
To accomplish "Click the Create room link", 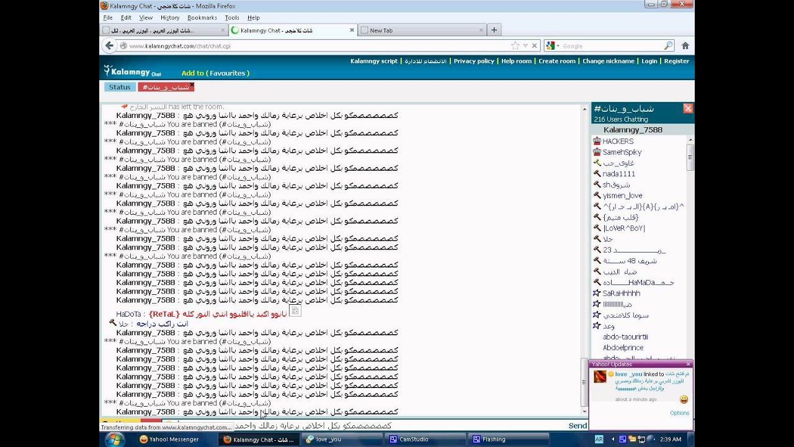I will [557, 61].
